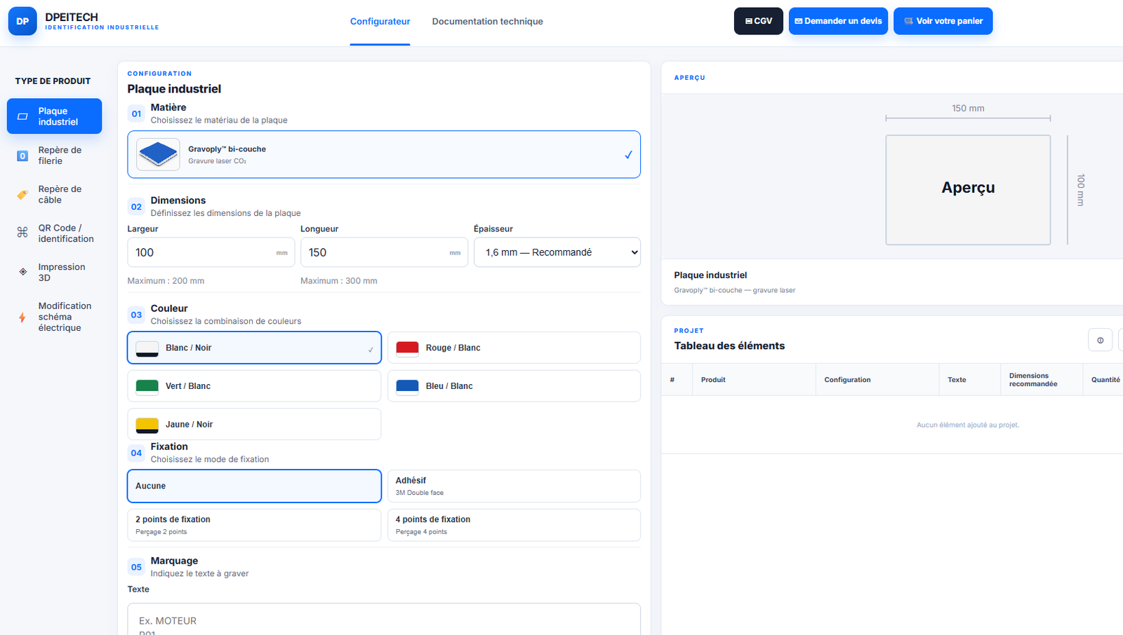Click Demander un devis button

(838, 21)
